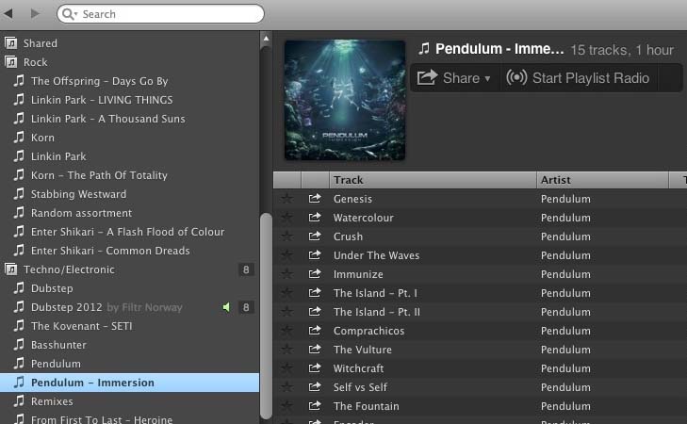
Task: Share The Fountain via its share icon
Action: tap(315, 405)
